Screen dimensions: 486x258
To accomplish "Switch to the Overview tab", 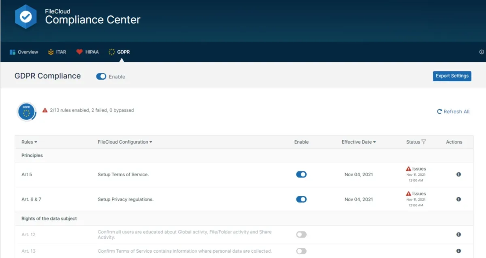I will coord(24,52).
